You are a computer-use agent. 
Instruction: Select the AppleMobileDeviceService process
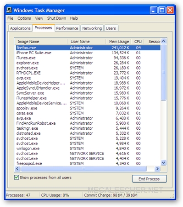tap(88, 103)
